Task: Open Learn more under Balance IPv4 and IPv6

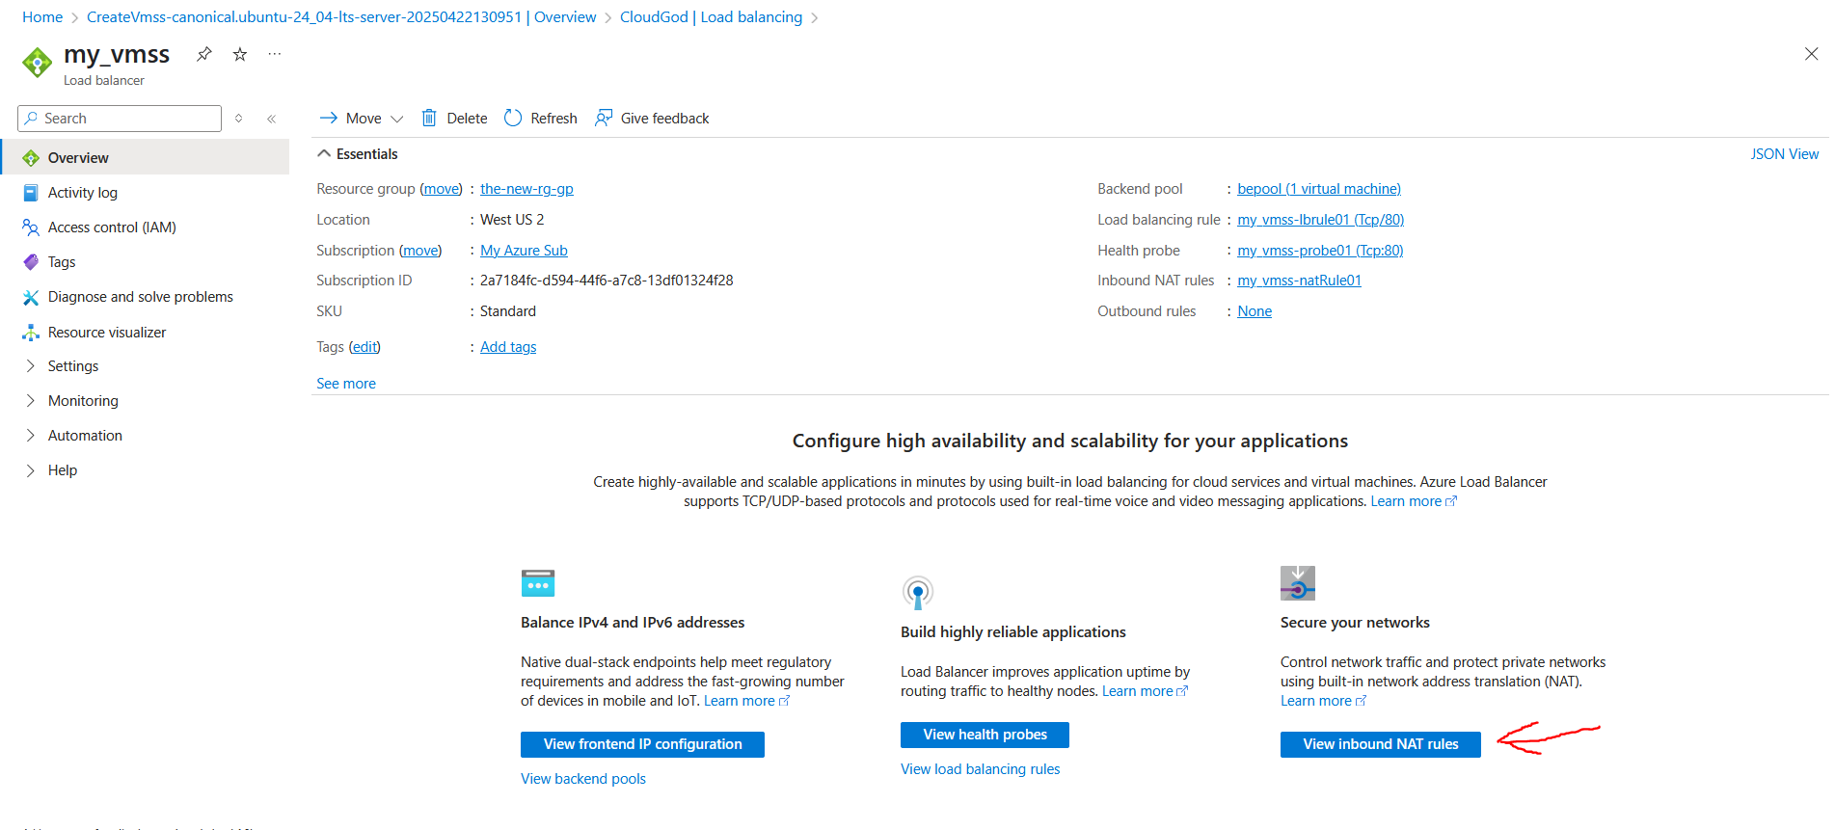Action: pyautogui.click(x=746, y=701)
